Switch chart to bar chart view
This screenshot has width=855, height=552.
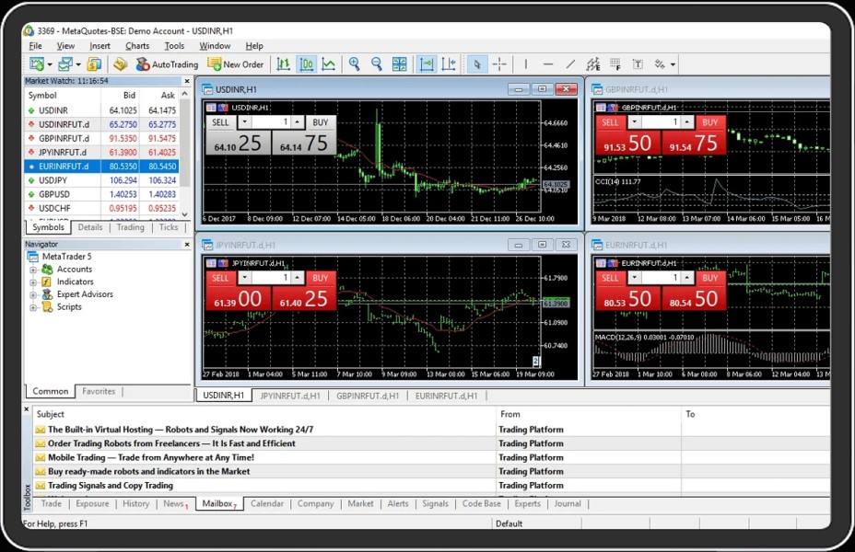(284, 64)
